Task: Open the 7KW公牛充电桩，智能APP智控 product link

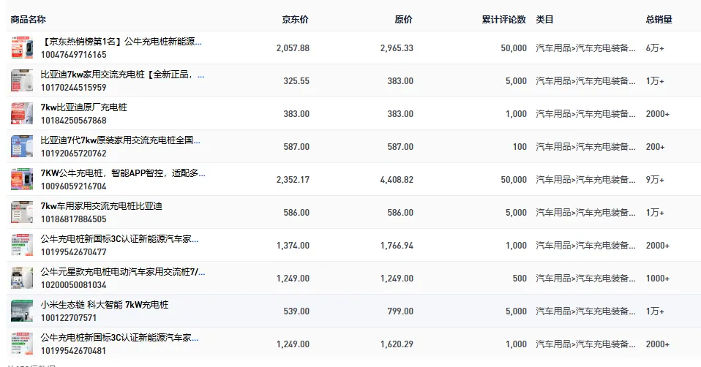Action: coord(123,173)
